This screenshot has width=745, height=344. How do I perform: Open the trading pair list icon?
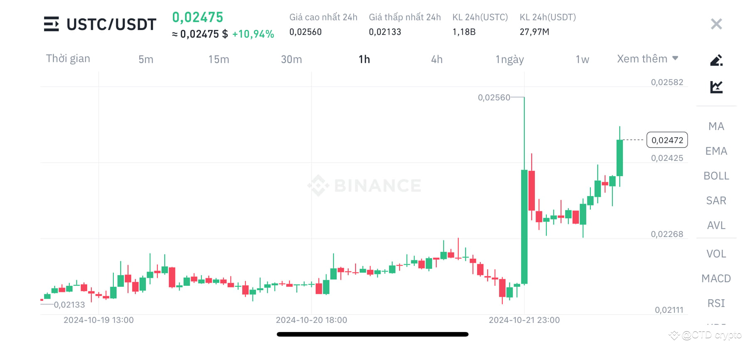(52, 24)
